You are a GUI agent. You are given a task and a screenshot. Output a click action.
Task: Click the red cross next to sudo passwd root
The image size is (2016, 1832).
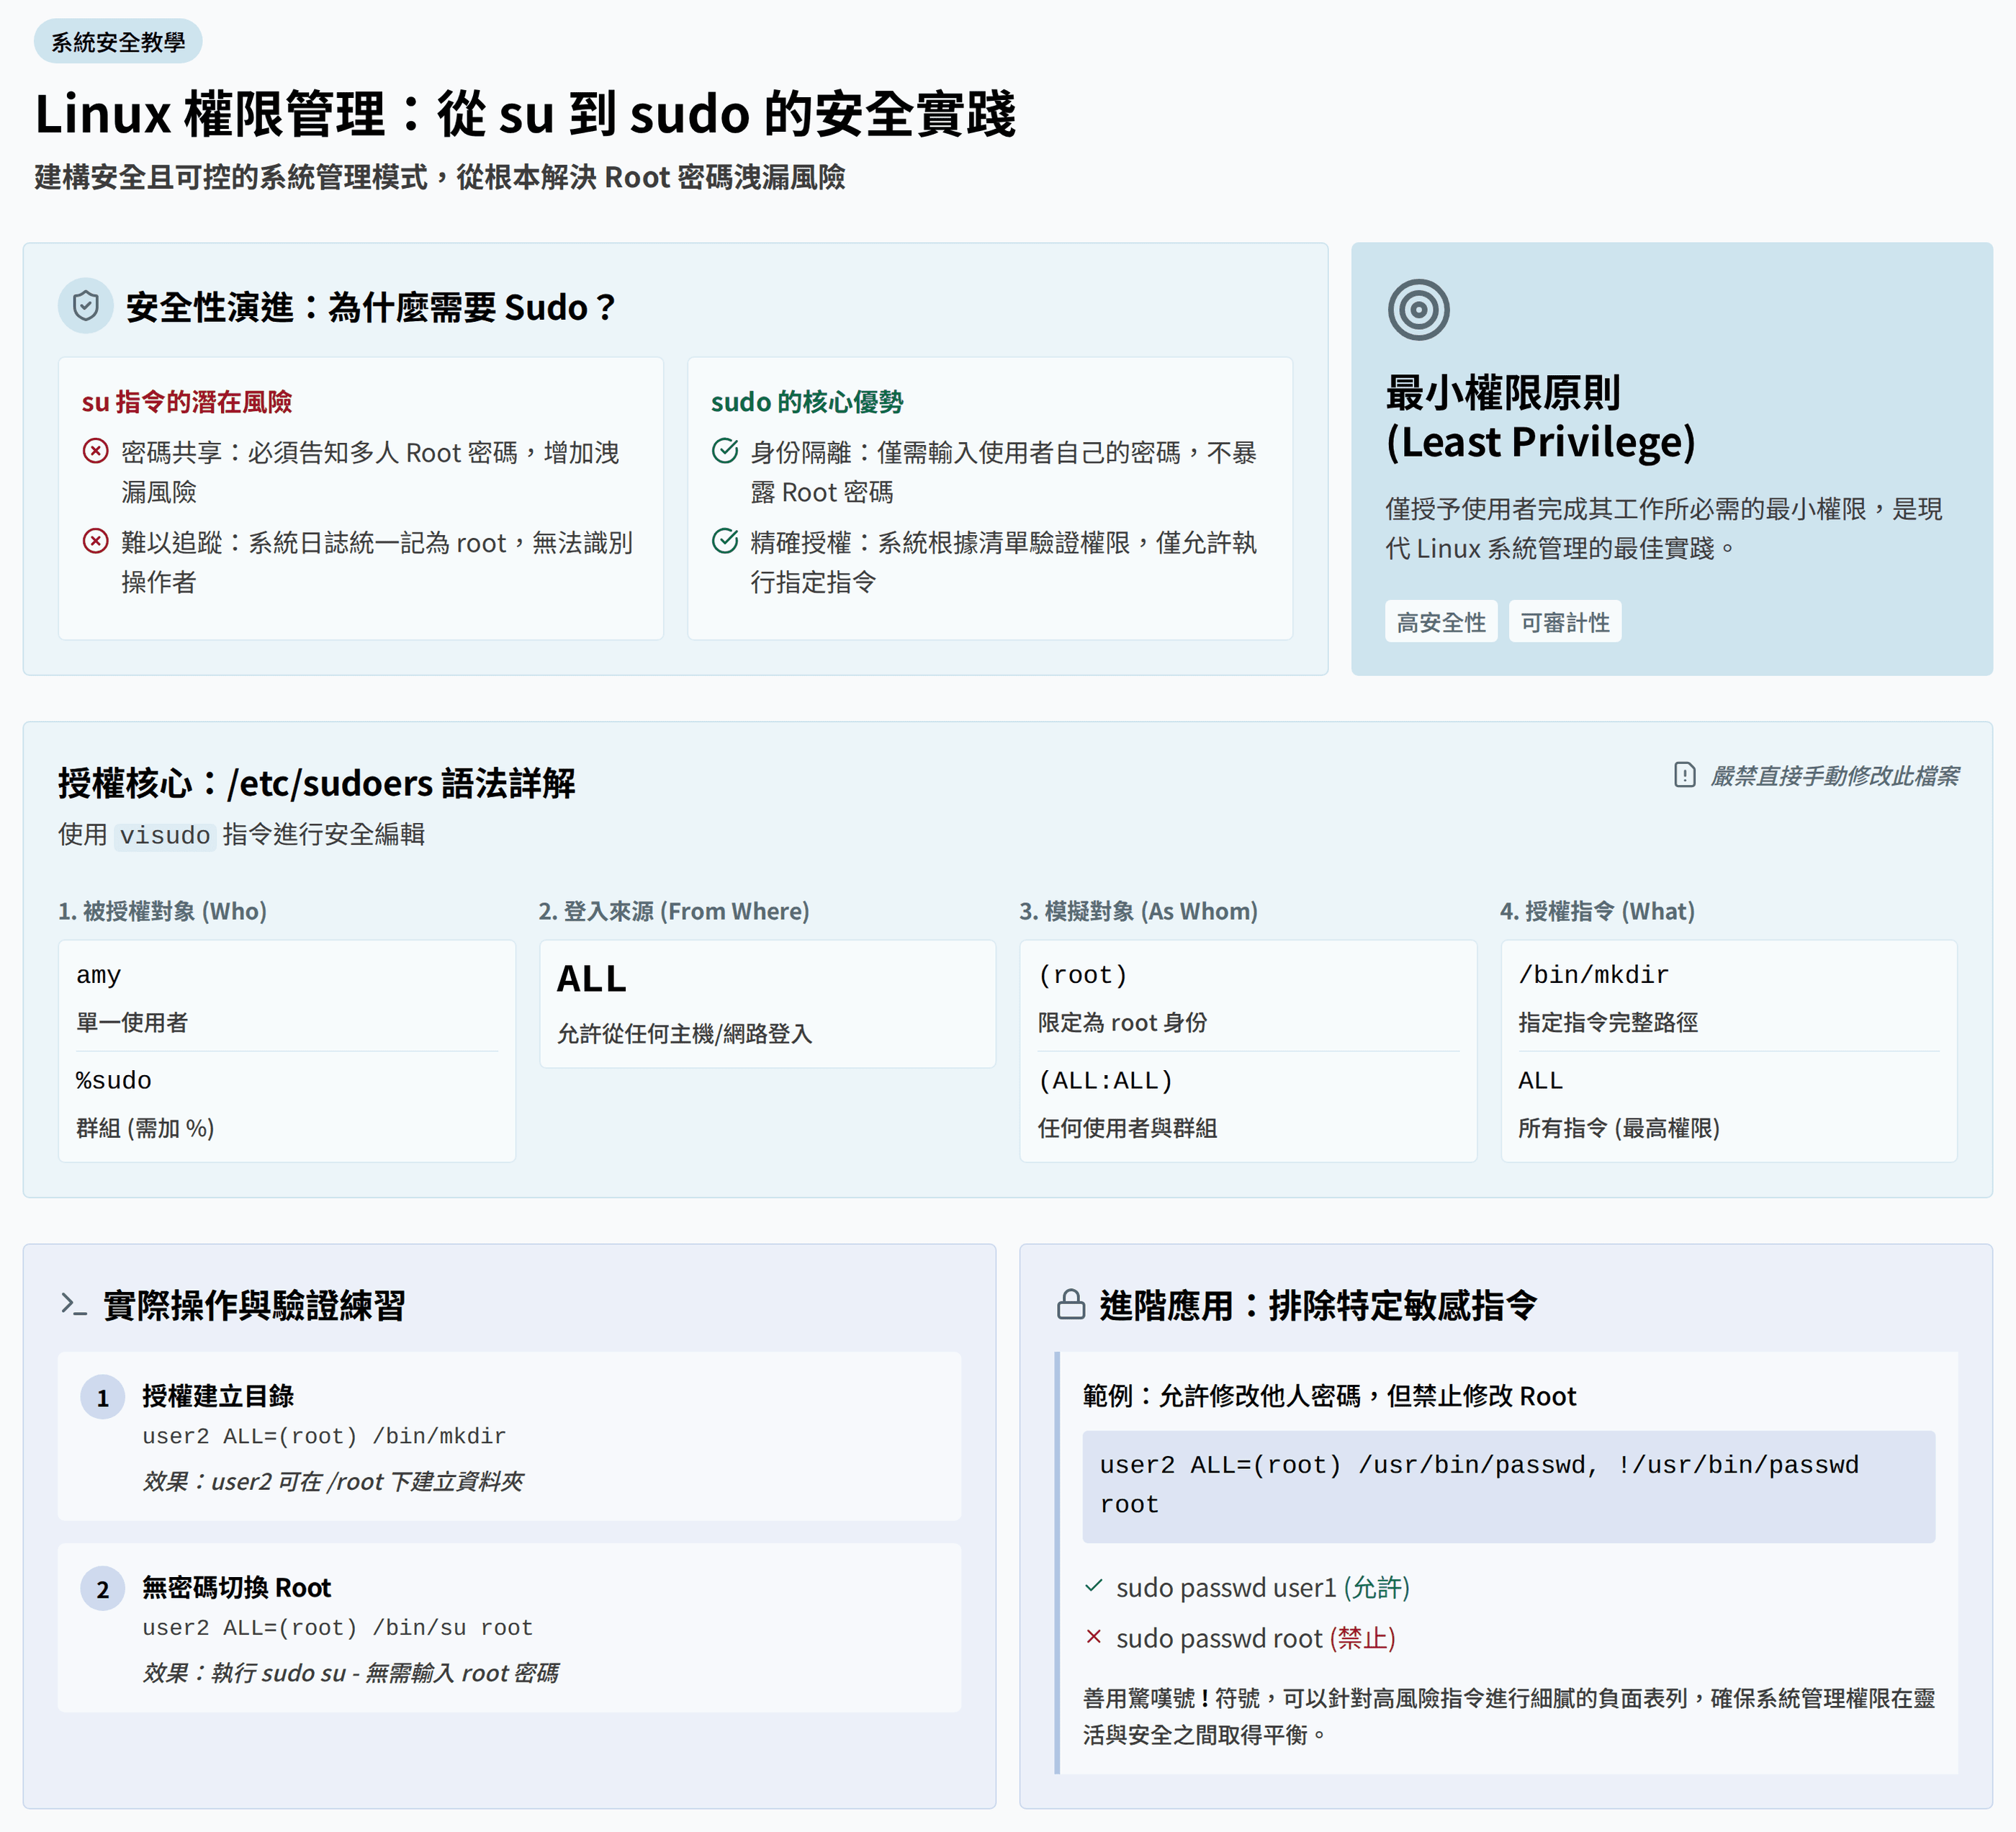coord(1093,1637)
